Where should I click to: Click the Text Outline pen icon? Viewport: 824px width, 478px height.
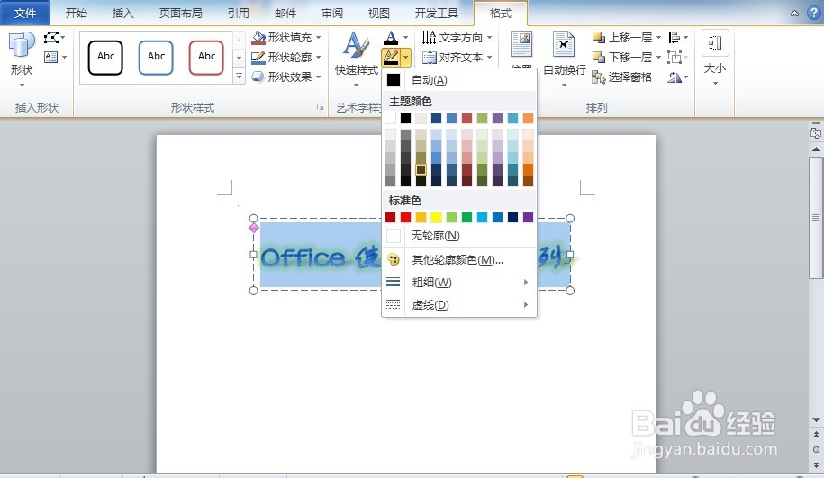391,57
